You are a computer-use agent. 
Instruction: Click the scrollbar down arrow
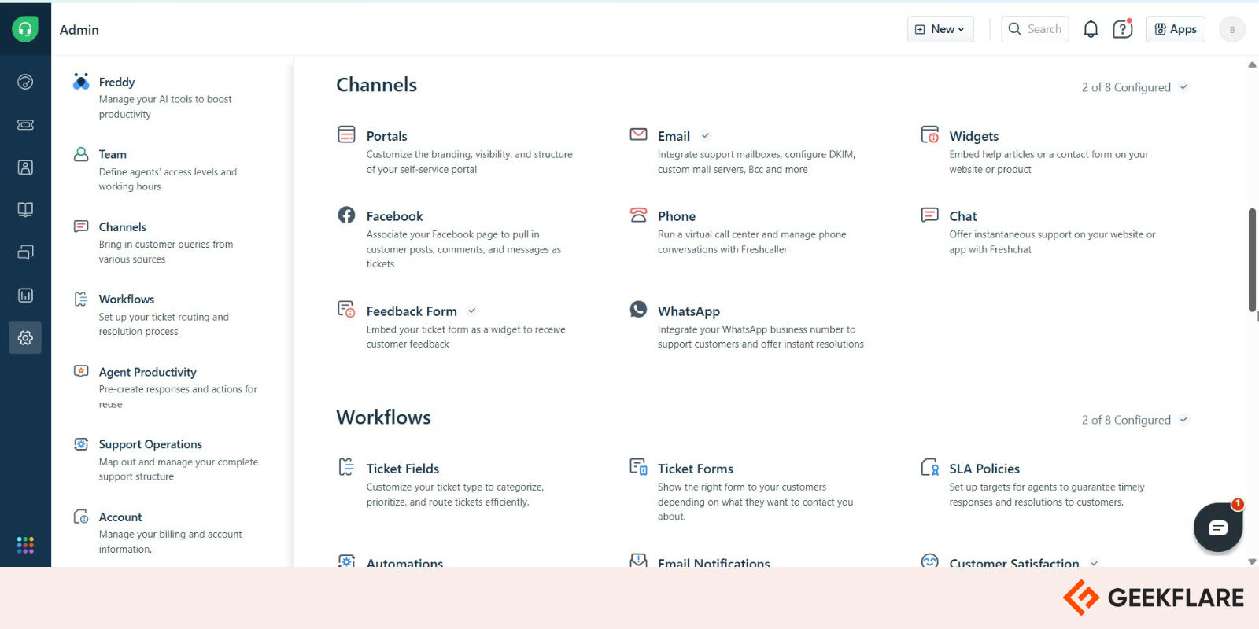pyautogui.click(x=1252, y=561)
